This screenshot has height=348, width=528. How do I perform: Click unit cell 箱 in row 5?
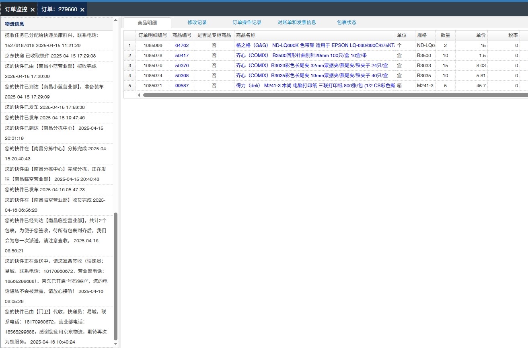click(405, 86)
